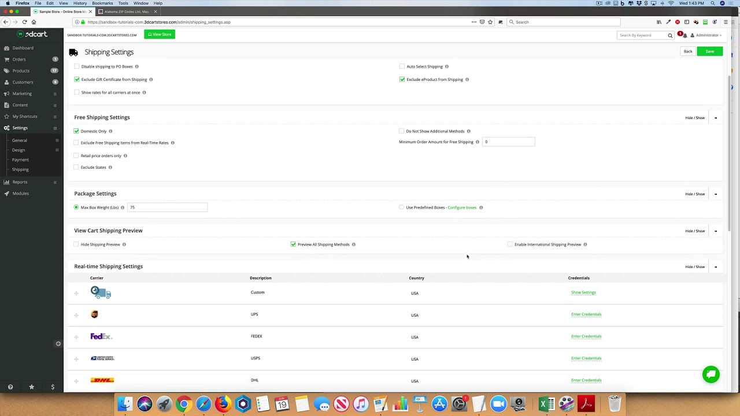Collapse Free Shipping Settings section
Viewport: 740px width, 416px height.
(x=716, y=118)
